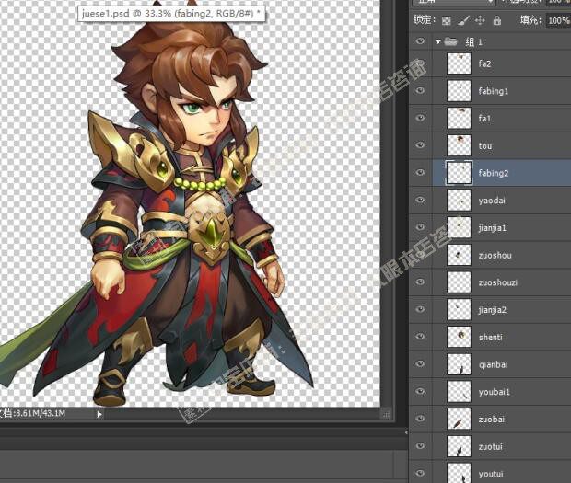571x483 pixels.
Task: Click the fabing1 layer thumbnail
Action: pos(459,91)
